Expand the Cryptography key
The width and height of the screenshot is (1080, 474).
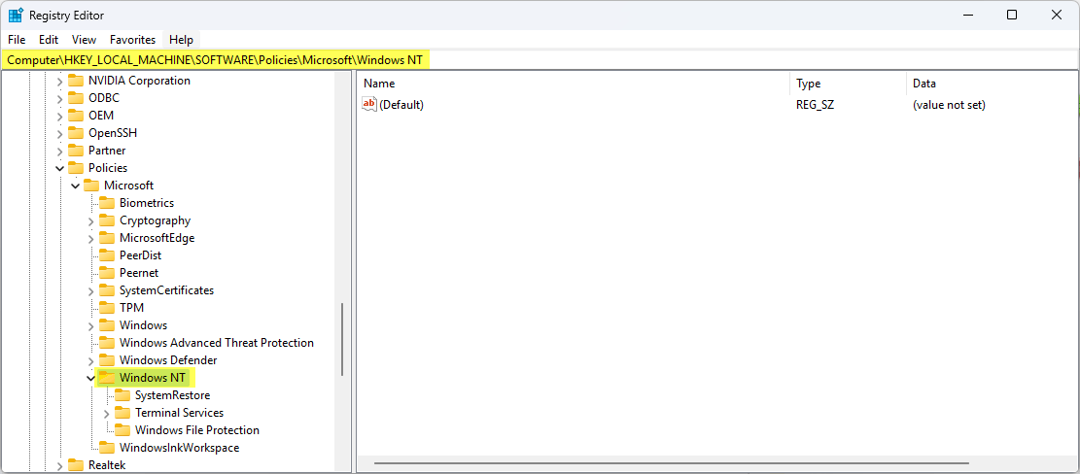(91, 220)
